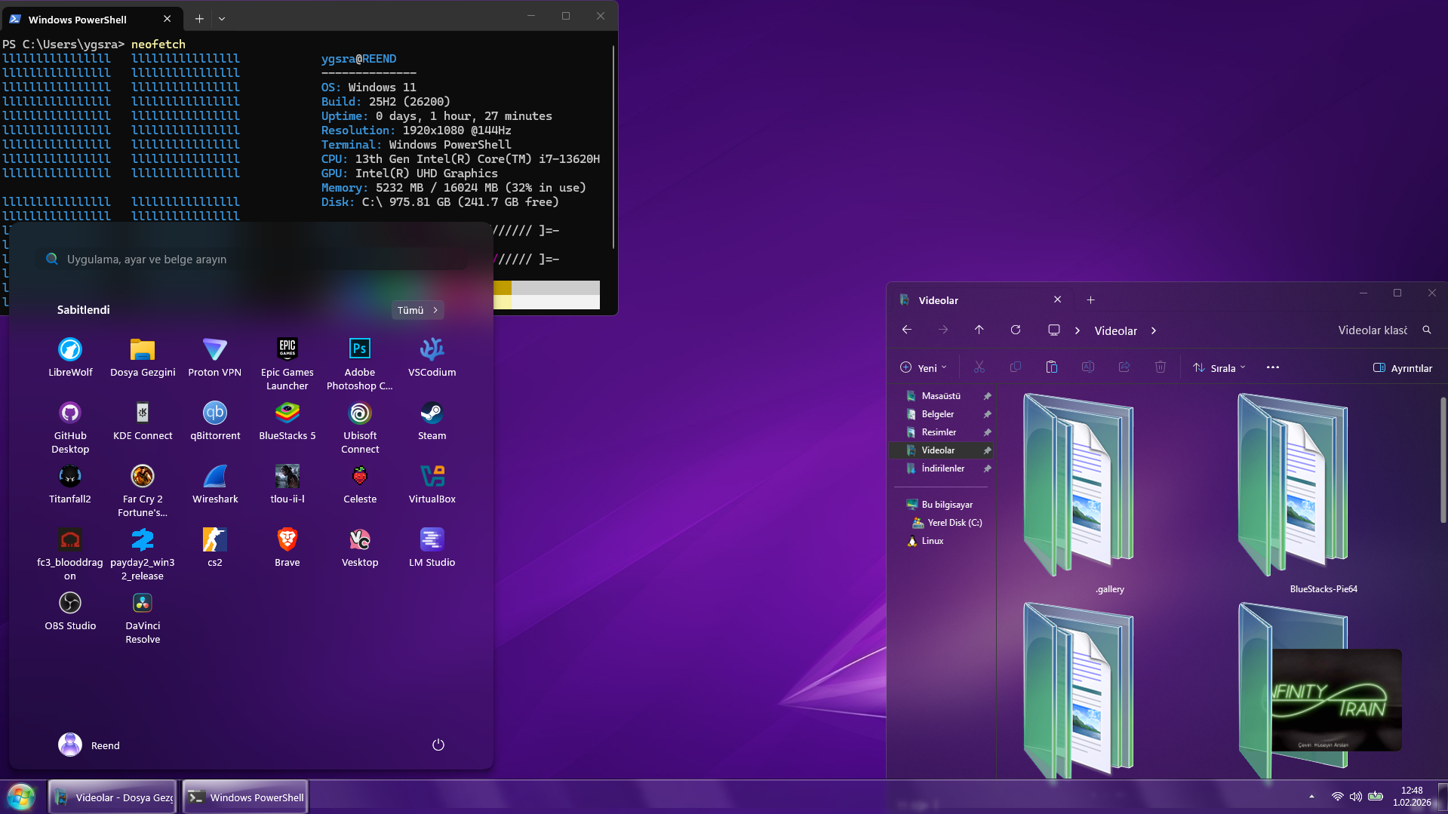The width and height of the screenshot is (1448, 814).
Task: Launch VirtualBox
Action: point(432,484)
